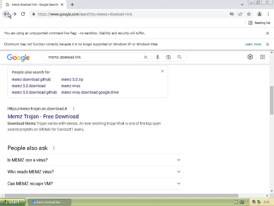
Task: Open the Reading list panel
Action: [259, 23]
